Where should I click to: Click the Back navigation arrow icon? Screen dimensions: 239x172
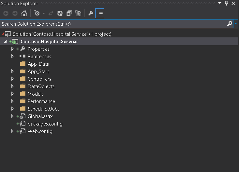tap(6, 13)
